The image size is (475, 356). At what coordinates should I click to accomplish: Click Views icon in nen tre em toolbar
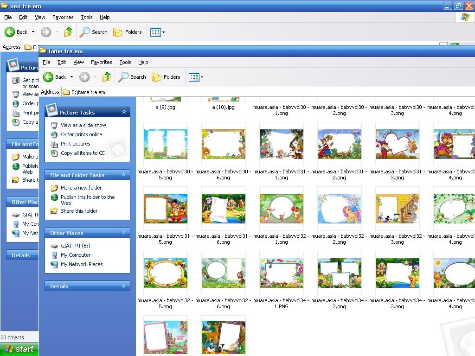point(155,32)
